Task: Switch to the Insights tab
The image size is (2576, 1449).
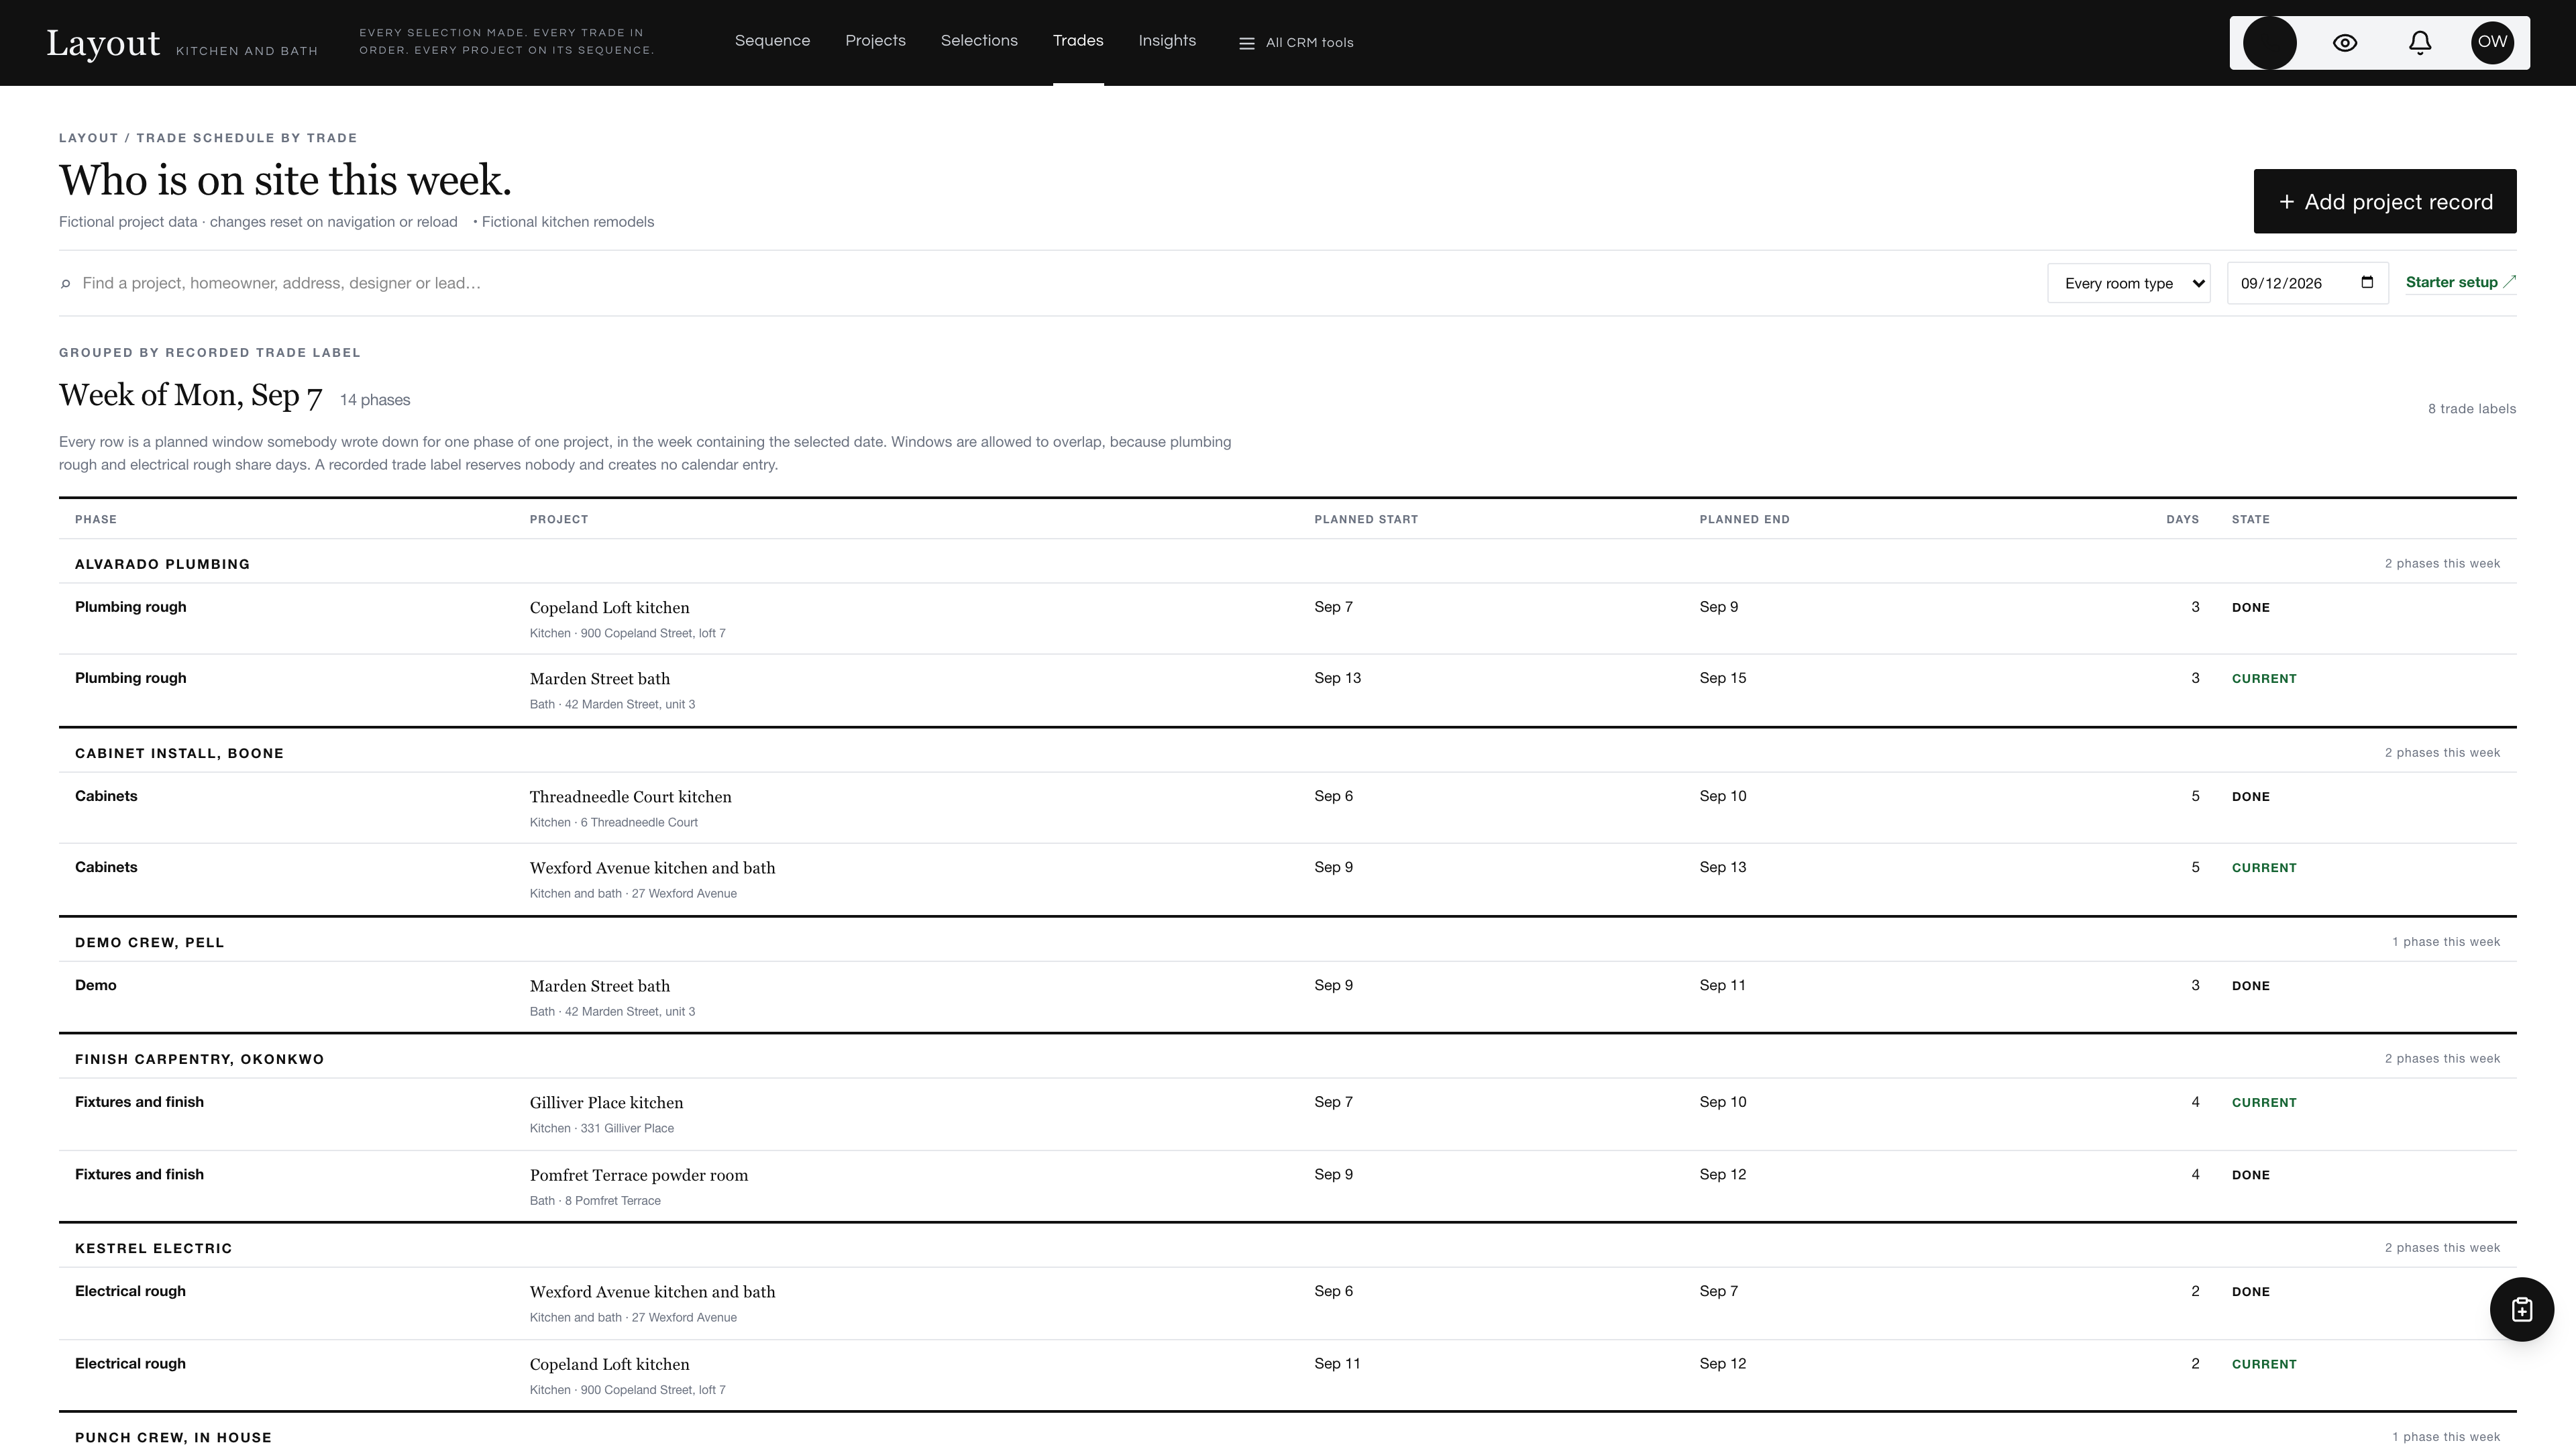Action: 1167,41
